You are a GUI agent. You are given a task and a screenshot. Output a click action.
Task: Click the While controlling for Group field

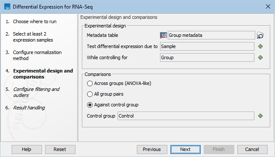click(207, 57)
